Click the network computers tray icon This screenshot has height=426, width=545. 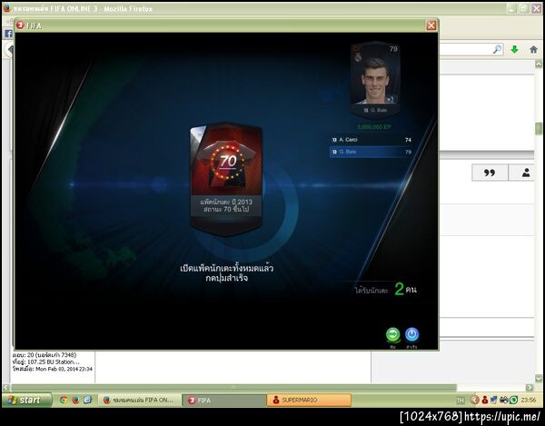494,400
